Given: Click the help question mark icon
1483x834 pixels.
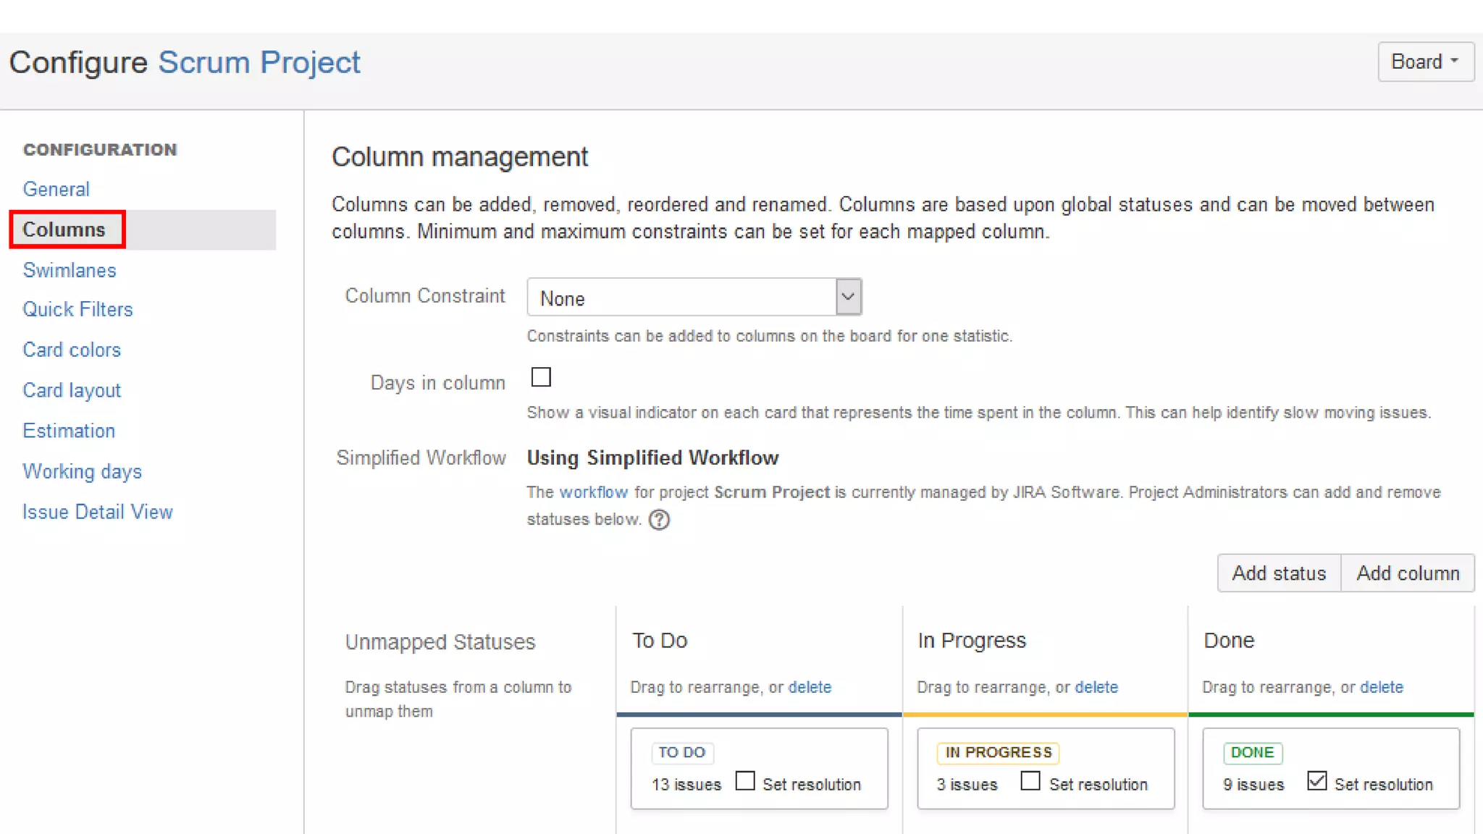Looking at the screenshot, I should (x=659, y=520).
